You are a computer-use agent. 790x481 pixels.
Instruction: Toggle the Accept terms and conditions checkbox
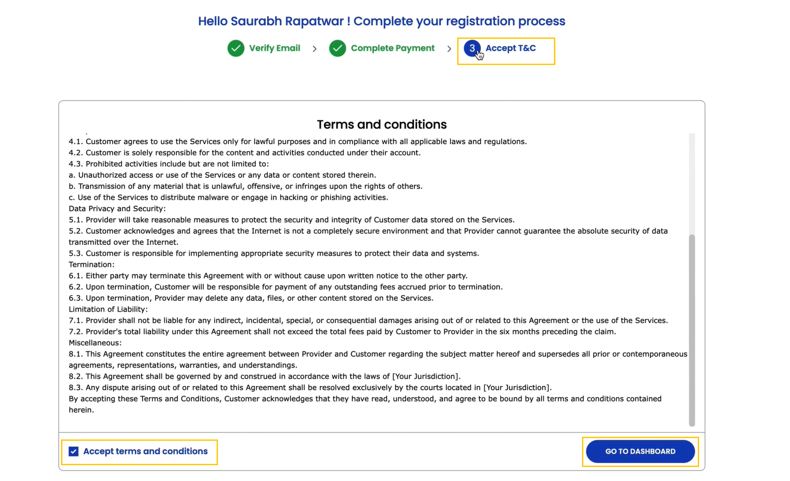(x=73, y=451)
